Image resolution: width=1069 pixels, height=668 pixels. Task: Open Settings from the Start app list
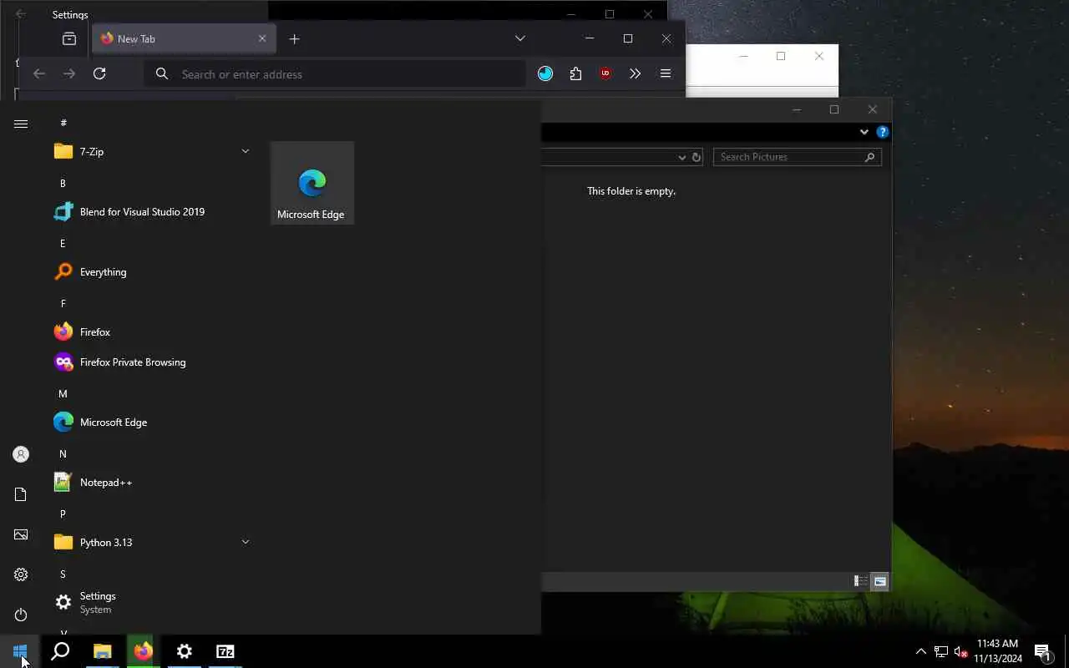tap(152, 603)
